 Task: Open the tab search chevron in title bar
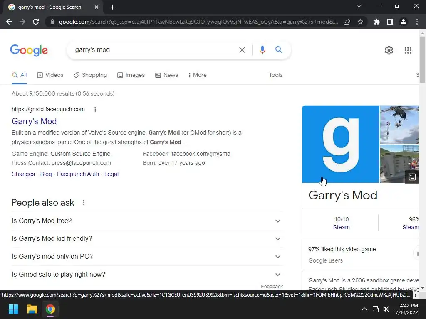359,6
